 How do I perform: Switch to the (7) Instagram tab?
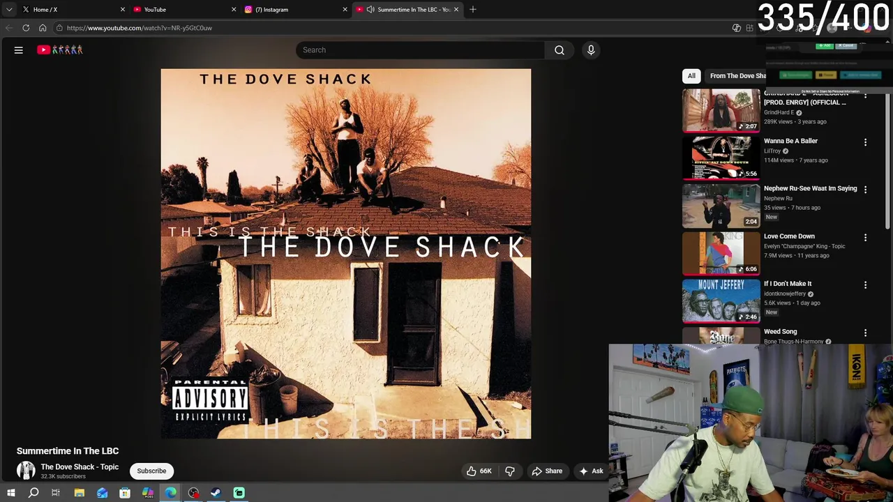click(296, 10)
